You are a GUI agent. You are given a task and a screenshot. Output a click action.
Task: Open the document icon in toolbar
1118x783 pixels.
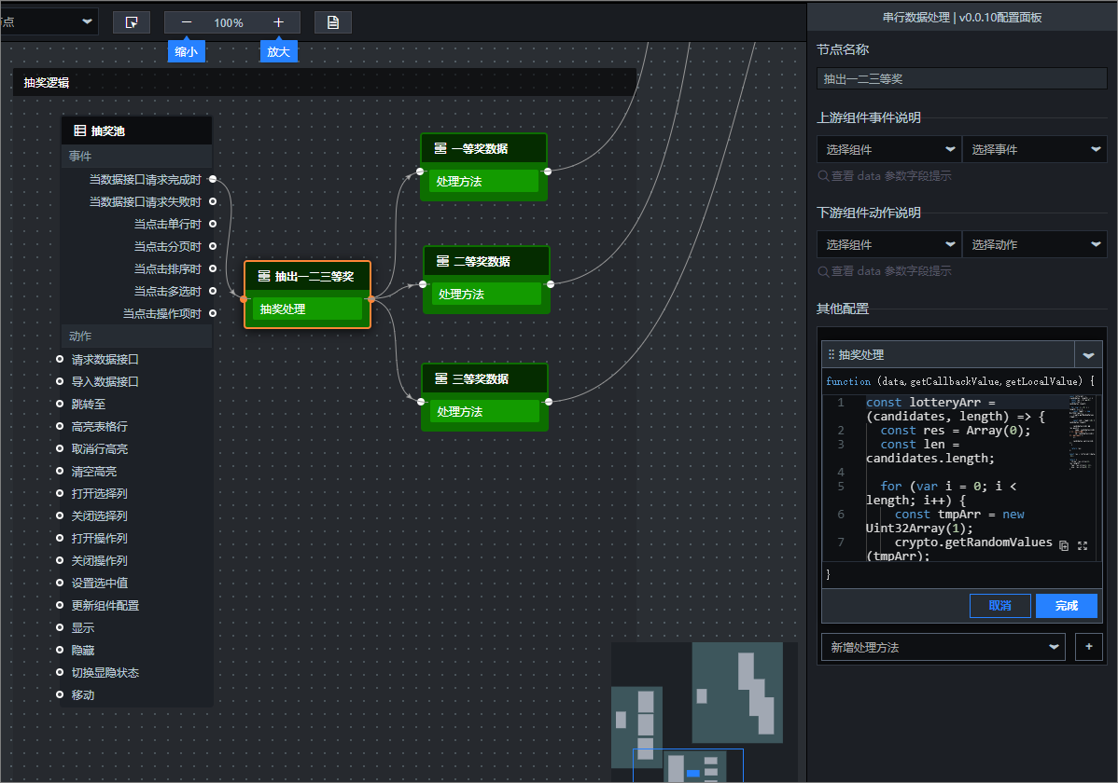tap(333, 22)
